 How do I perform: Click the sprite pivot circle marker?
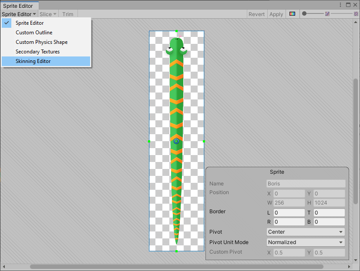tap(176, 141)
